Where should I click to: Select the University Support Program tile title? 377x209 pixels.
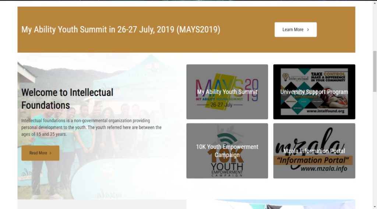[314, 92]
